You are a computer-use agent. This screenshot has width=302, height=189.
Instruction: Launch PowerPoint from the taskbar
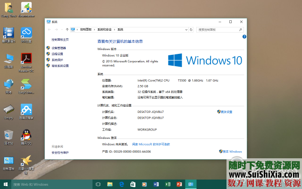(179, 184)
